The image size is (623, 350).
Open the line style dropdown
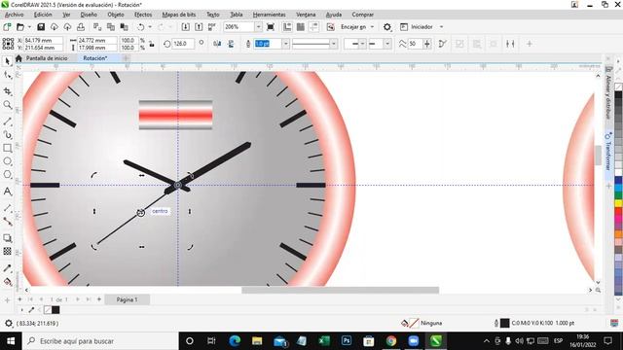[x=334, y=44]
